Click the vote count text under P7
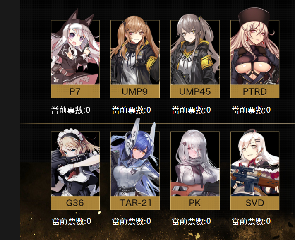 tap(71, 110)
